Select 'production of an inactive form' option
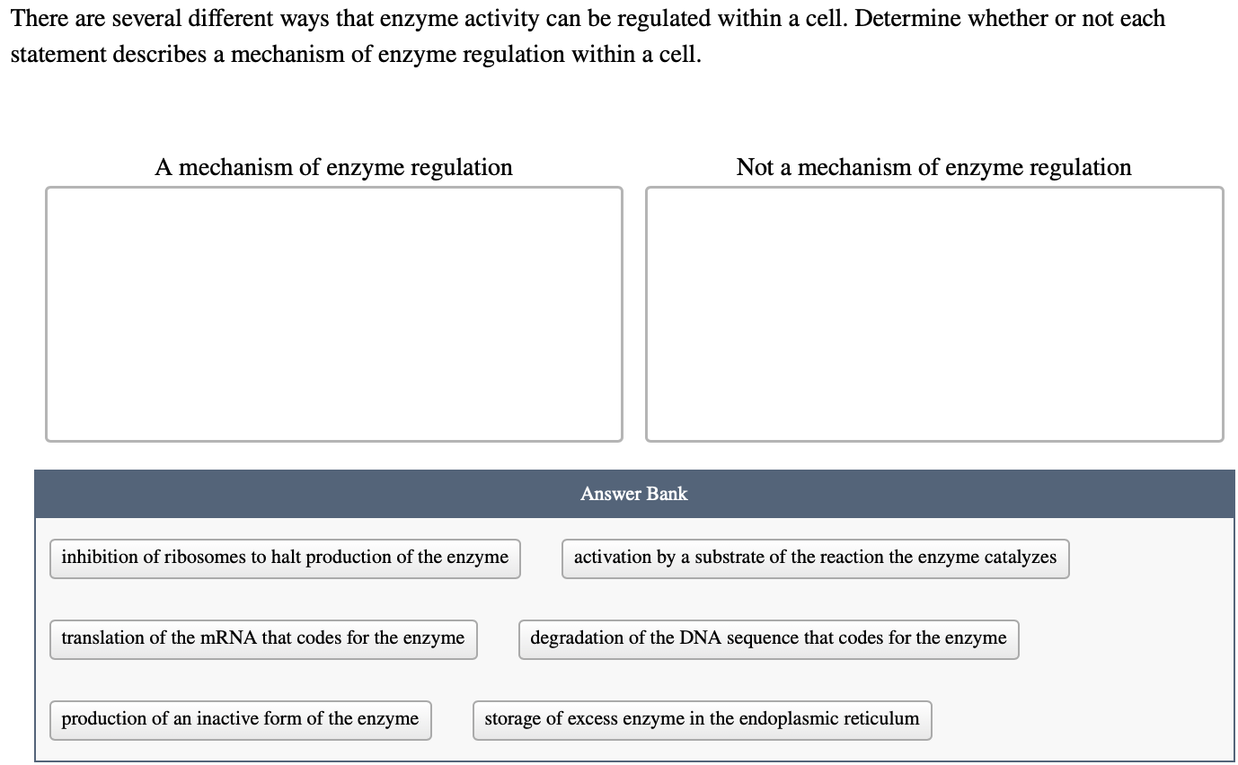This screenshot has width=1238, height=765. [240, 719]
